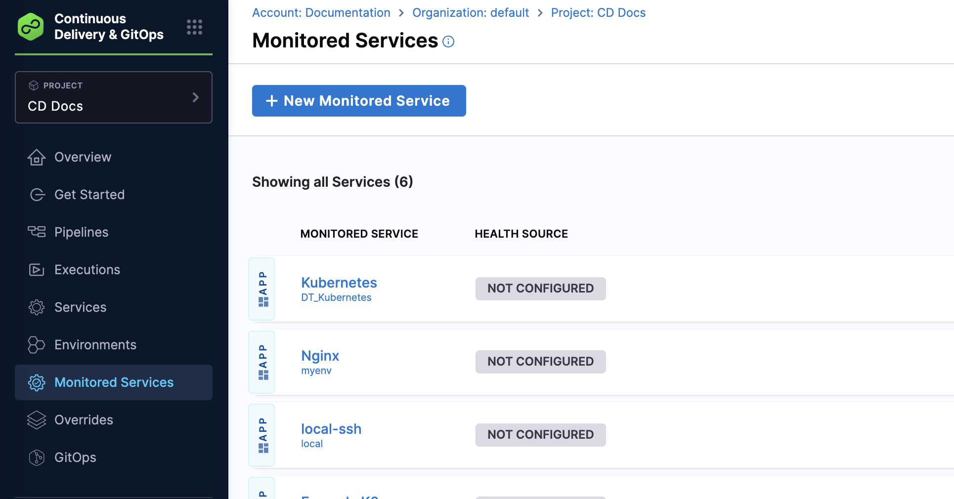The image size is (954, 499).
Task: Click the Get Started icon
Action: [37, 195]
